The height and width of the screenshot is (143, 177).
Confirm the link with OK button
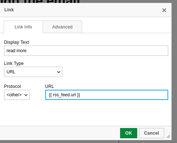(128, 133)
